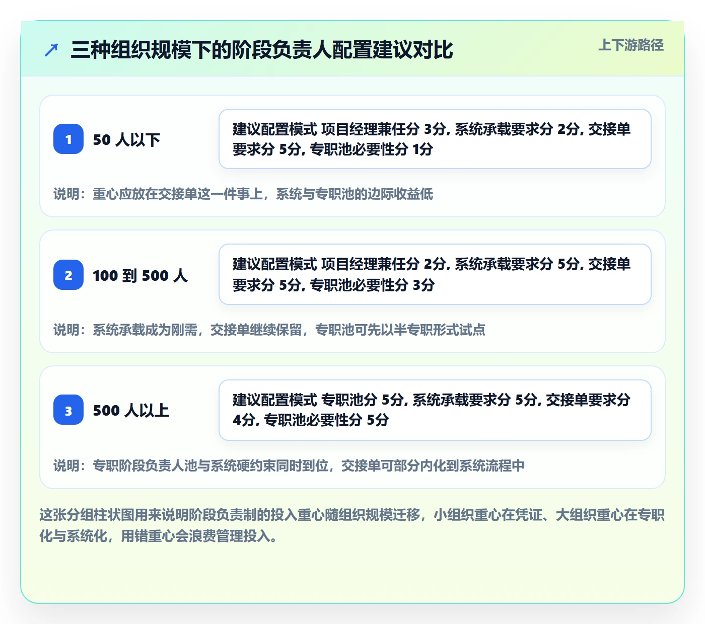Screen dimensions: 705x624
Task: Select the row label 100 到 500 人
Action: (x=140, y=275)
